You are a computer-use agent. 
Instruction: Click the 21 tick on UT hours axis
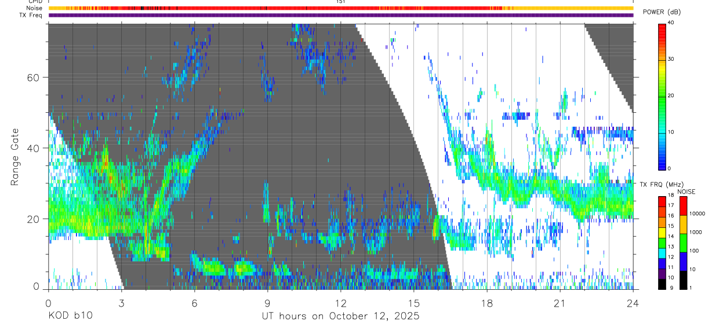pyautogui.click(x=560, y=303)
